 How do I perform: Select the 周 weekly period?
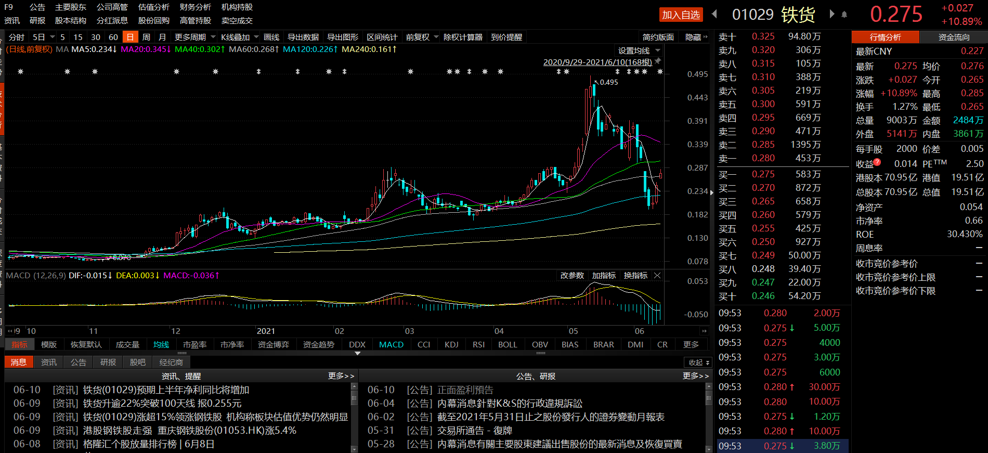[x=146, y=37]
